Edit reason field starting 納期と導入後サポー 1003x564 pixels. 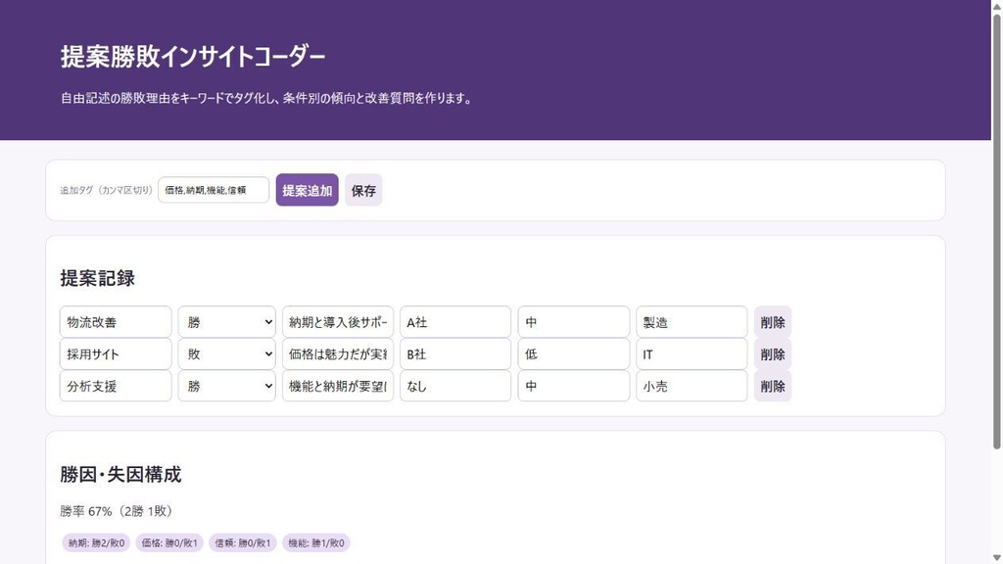[x=338, y=321]
